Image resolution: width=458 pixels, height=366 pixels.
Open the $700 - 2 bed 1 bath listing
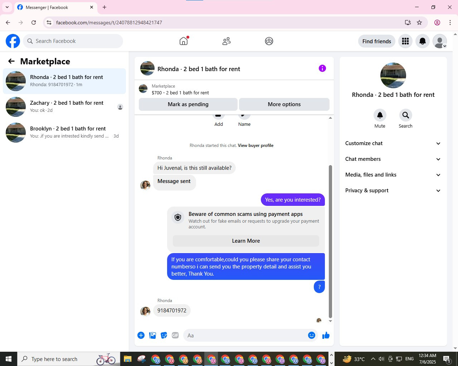click(180, 93)
